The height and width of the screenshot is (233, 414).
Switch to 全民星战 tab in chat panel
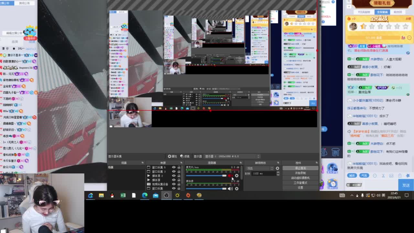[x=382, y=12]
